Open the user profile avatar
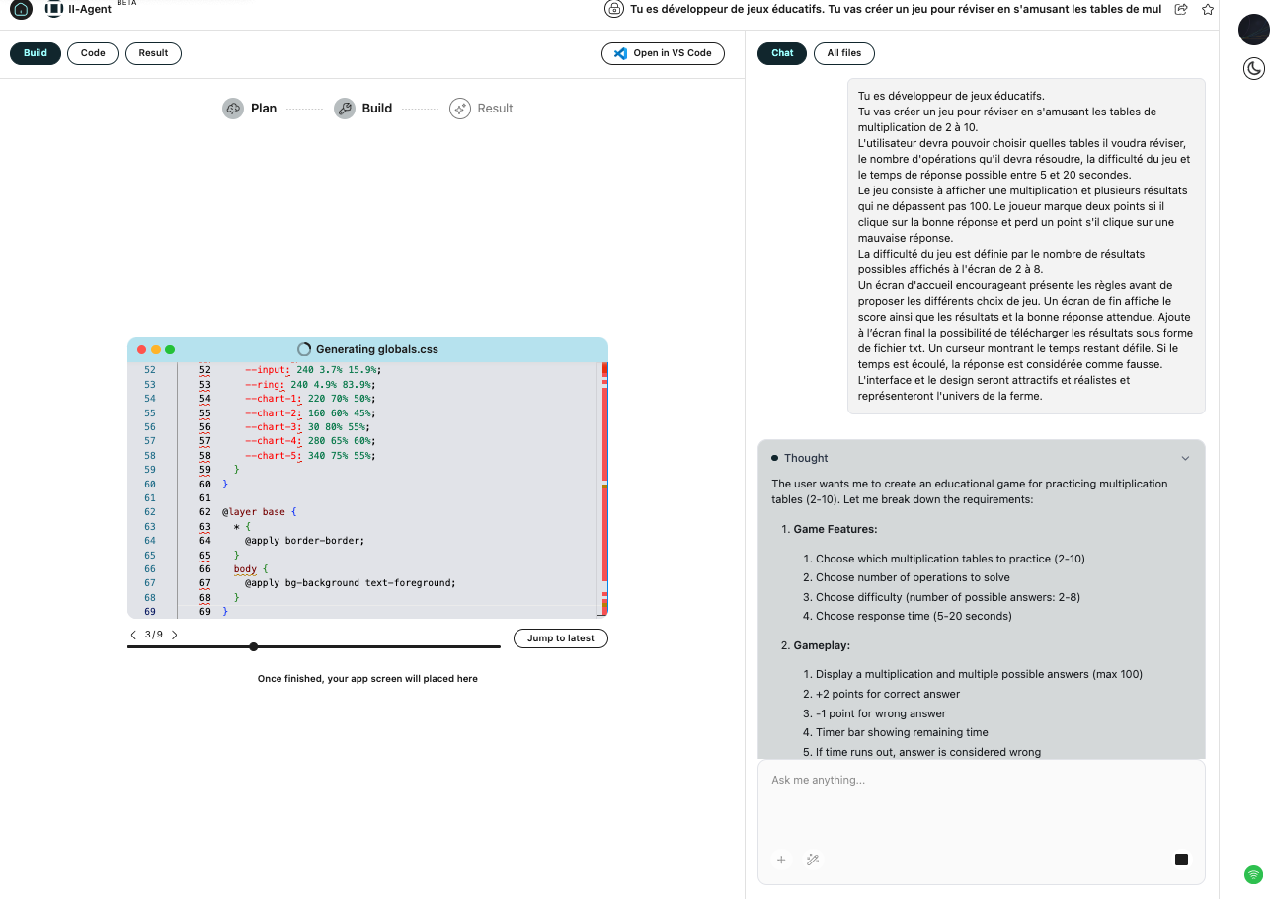The width and height of the screenshot is (1272, 899). (x=1253, y=31)
